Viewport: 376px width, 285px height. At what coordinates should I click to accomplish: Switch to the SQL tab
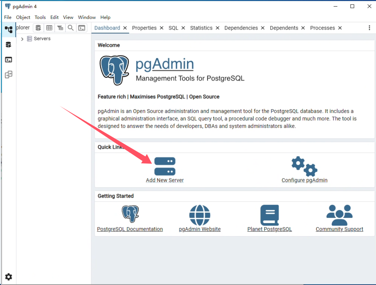coord(173,28)
